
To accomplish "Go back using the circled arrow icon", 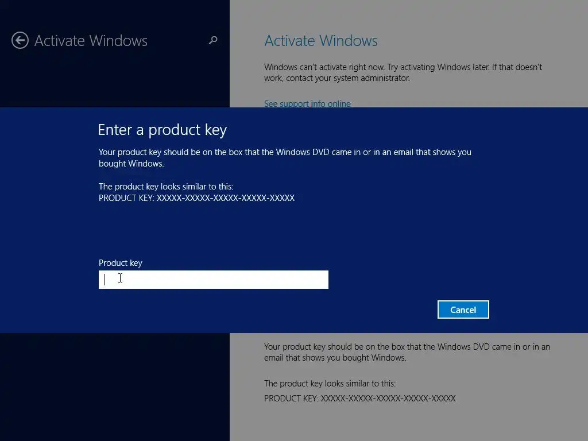I will (x=20, y=41).
